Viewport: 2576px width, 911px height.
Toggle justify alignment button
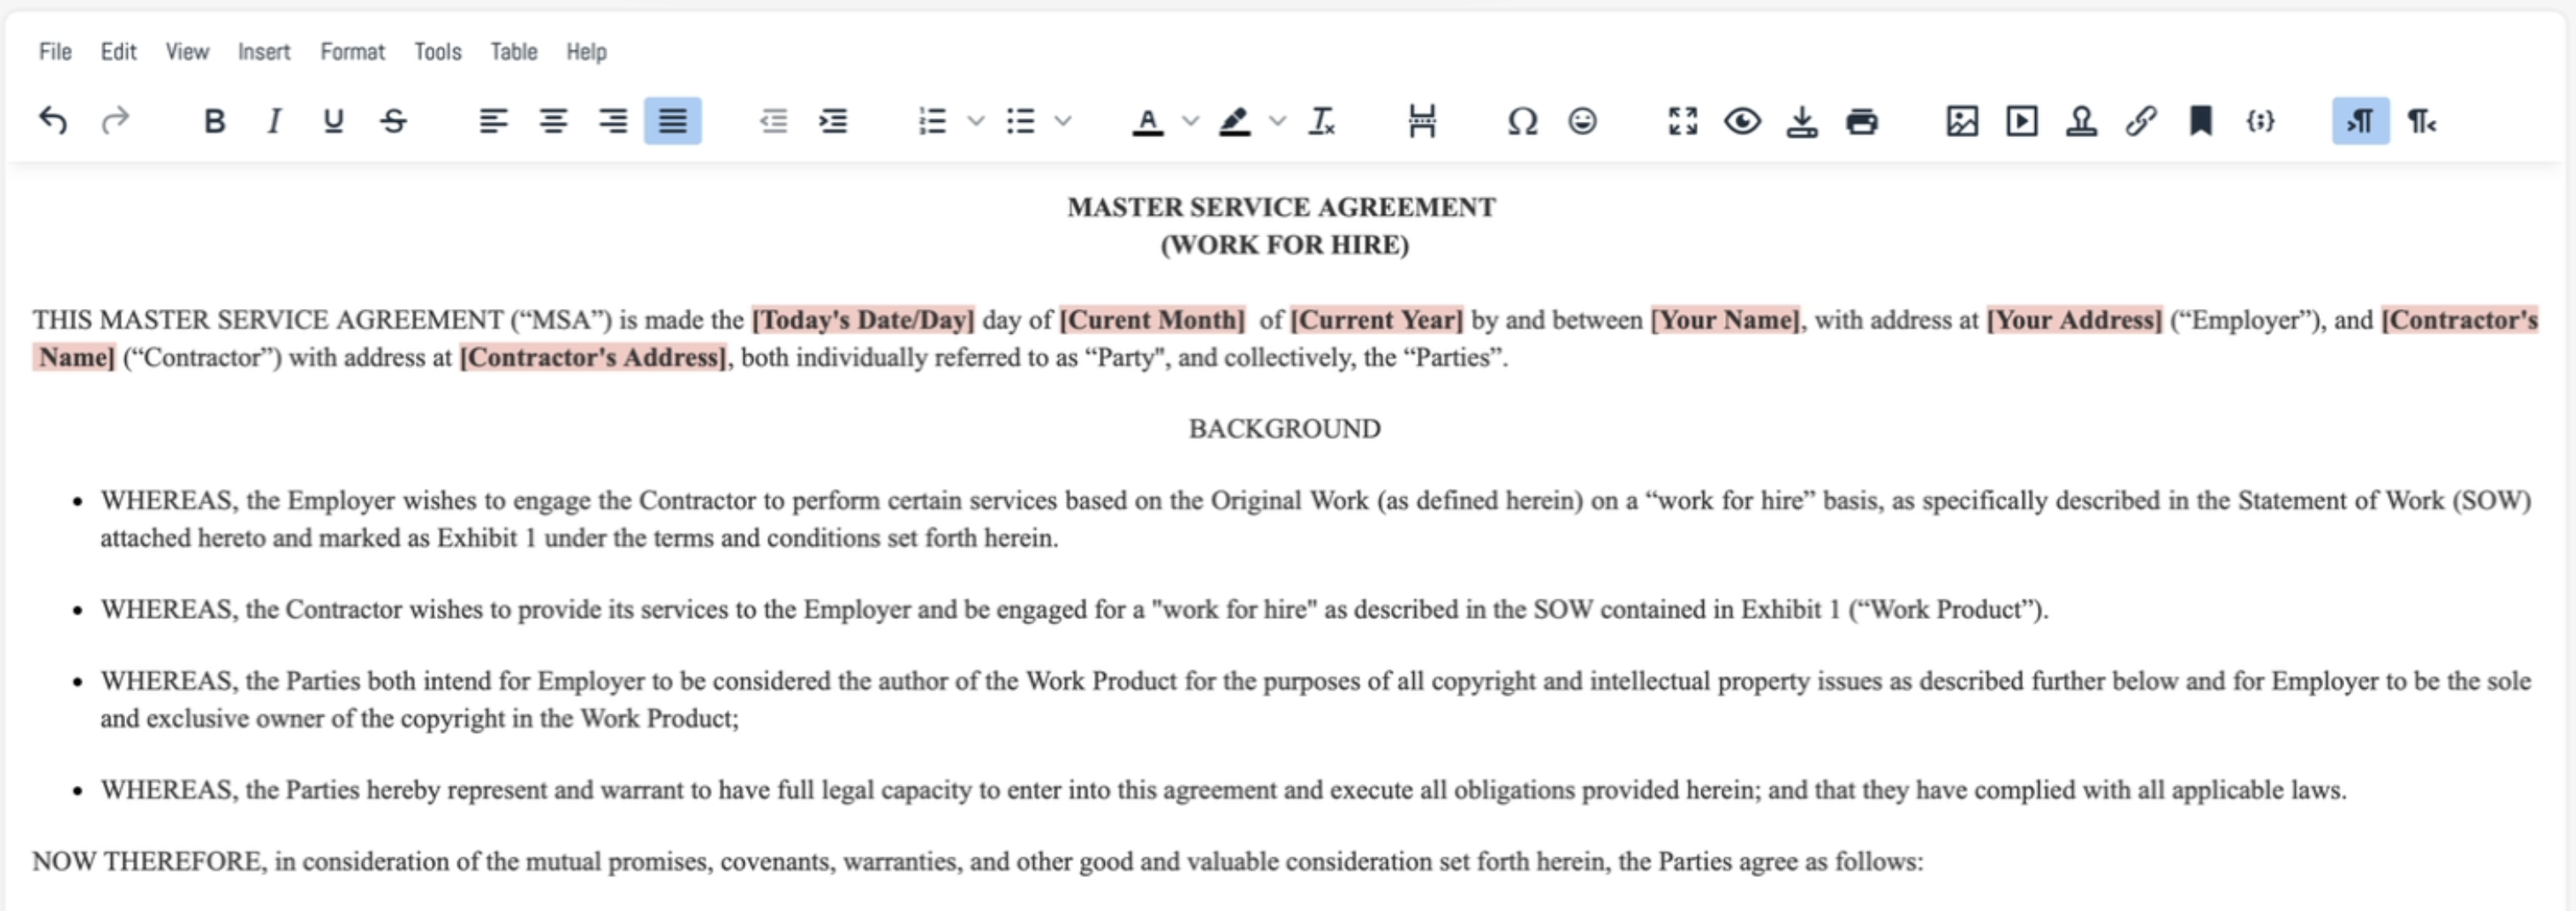673,121
